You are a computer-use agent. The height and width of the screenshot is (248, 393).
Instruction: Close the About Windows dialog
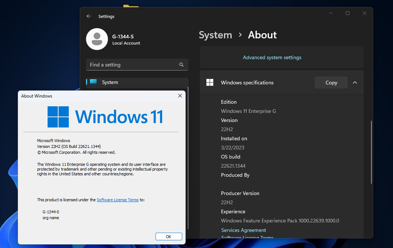180,96
